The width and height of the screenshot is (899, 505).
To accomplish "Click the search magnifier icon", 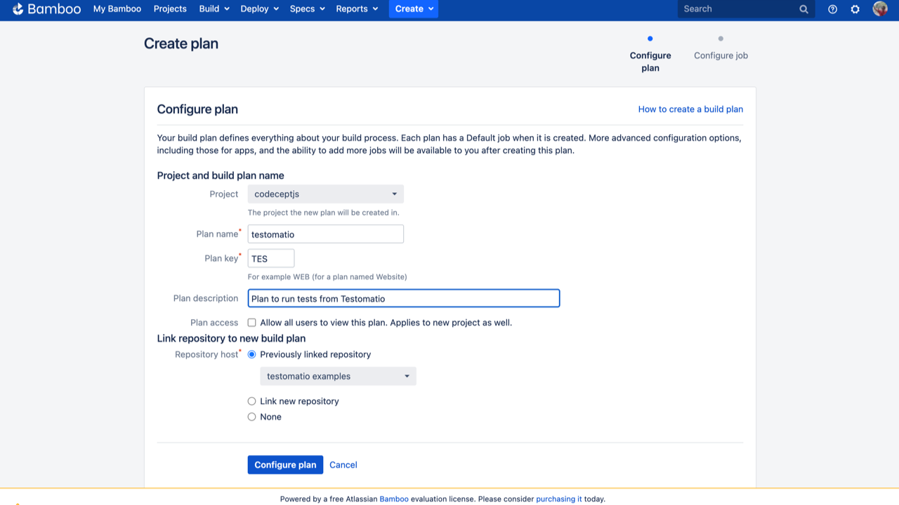I will click(x=803, y=9).
